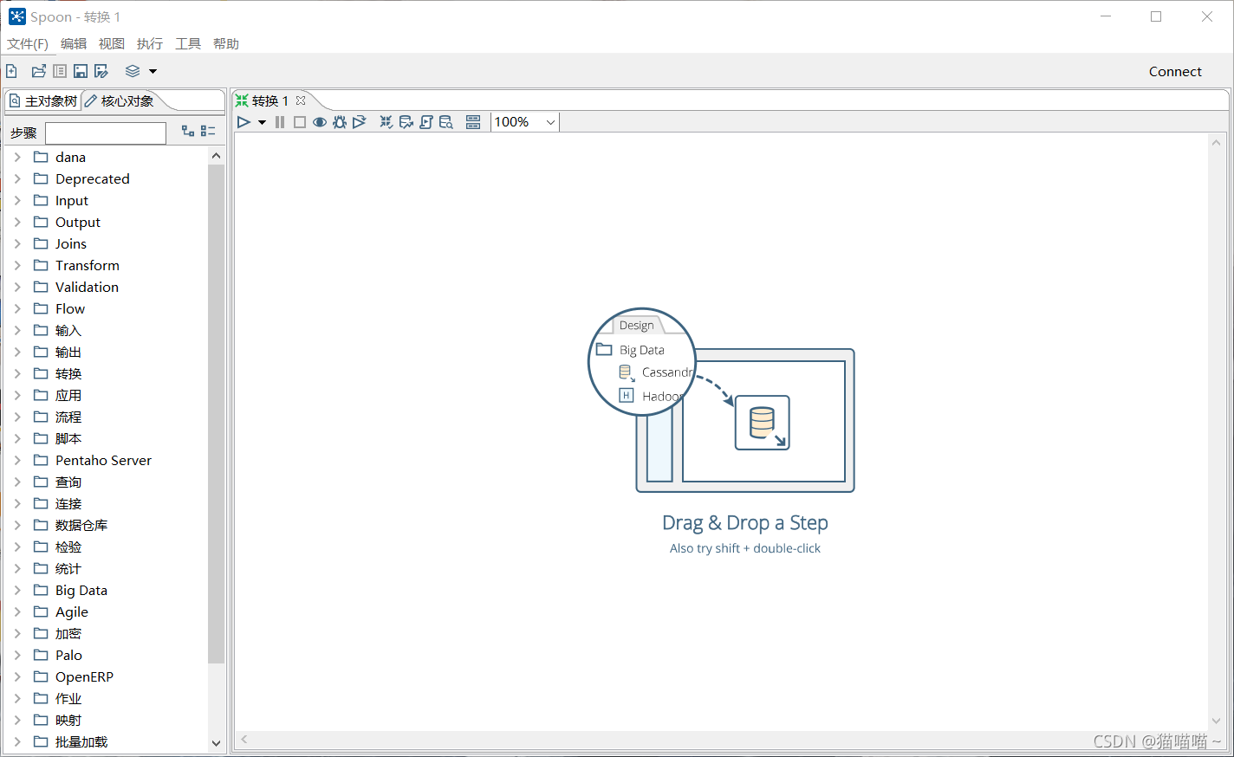Click the Save As icon
The height and width of the screenshot is (757, 1234).
(101, 71)
